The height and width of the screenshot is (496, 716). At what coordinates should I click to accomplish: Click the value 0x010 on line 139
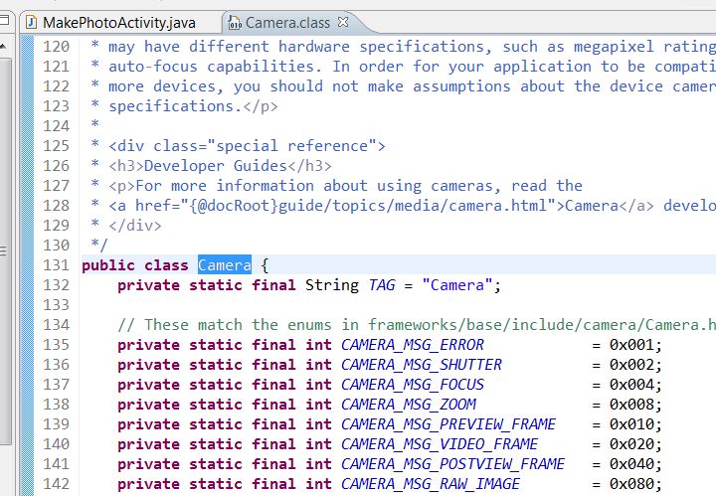[x=632, y=423]
